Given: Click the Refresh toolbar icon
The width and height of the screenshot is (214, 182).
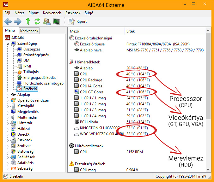Looking at the screenshot, I should click(37, 21).
